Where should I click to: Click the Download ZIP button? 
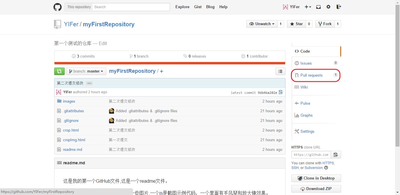coord(316,189)
